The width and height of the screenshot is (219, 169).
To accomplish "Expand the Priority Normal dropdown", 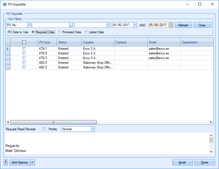I will coord(93,129).
